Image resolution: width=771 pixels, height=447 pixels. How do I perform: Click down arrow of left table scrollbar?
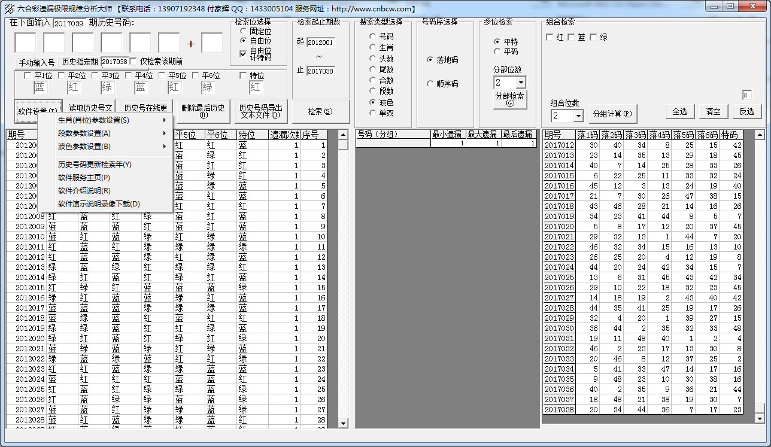pos(343,423)
